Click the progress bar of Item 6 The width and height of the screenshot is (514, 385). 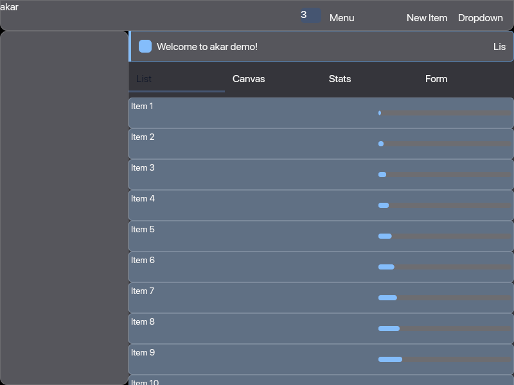click(x=445, y=267)
